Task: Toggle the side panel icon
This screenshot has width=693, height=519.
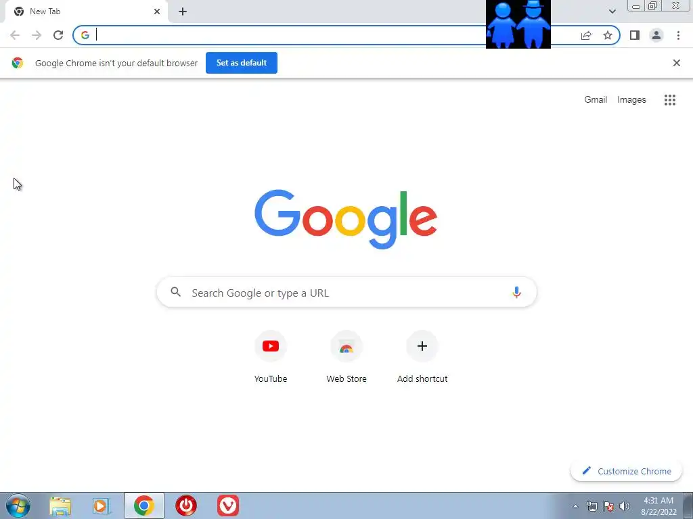Action: (635, 35)
